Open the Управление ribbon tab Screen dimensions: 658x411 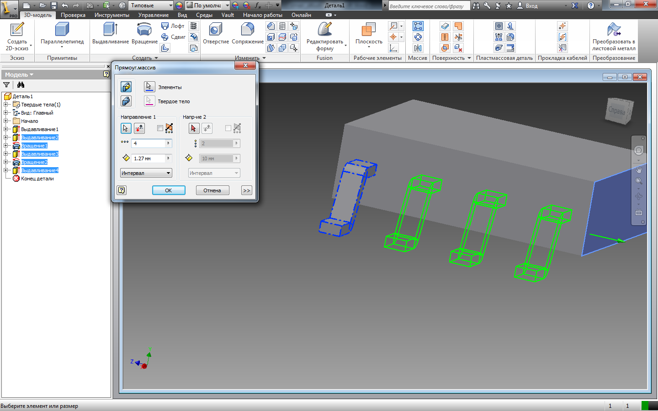click(x=154, y=15)
